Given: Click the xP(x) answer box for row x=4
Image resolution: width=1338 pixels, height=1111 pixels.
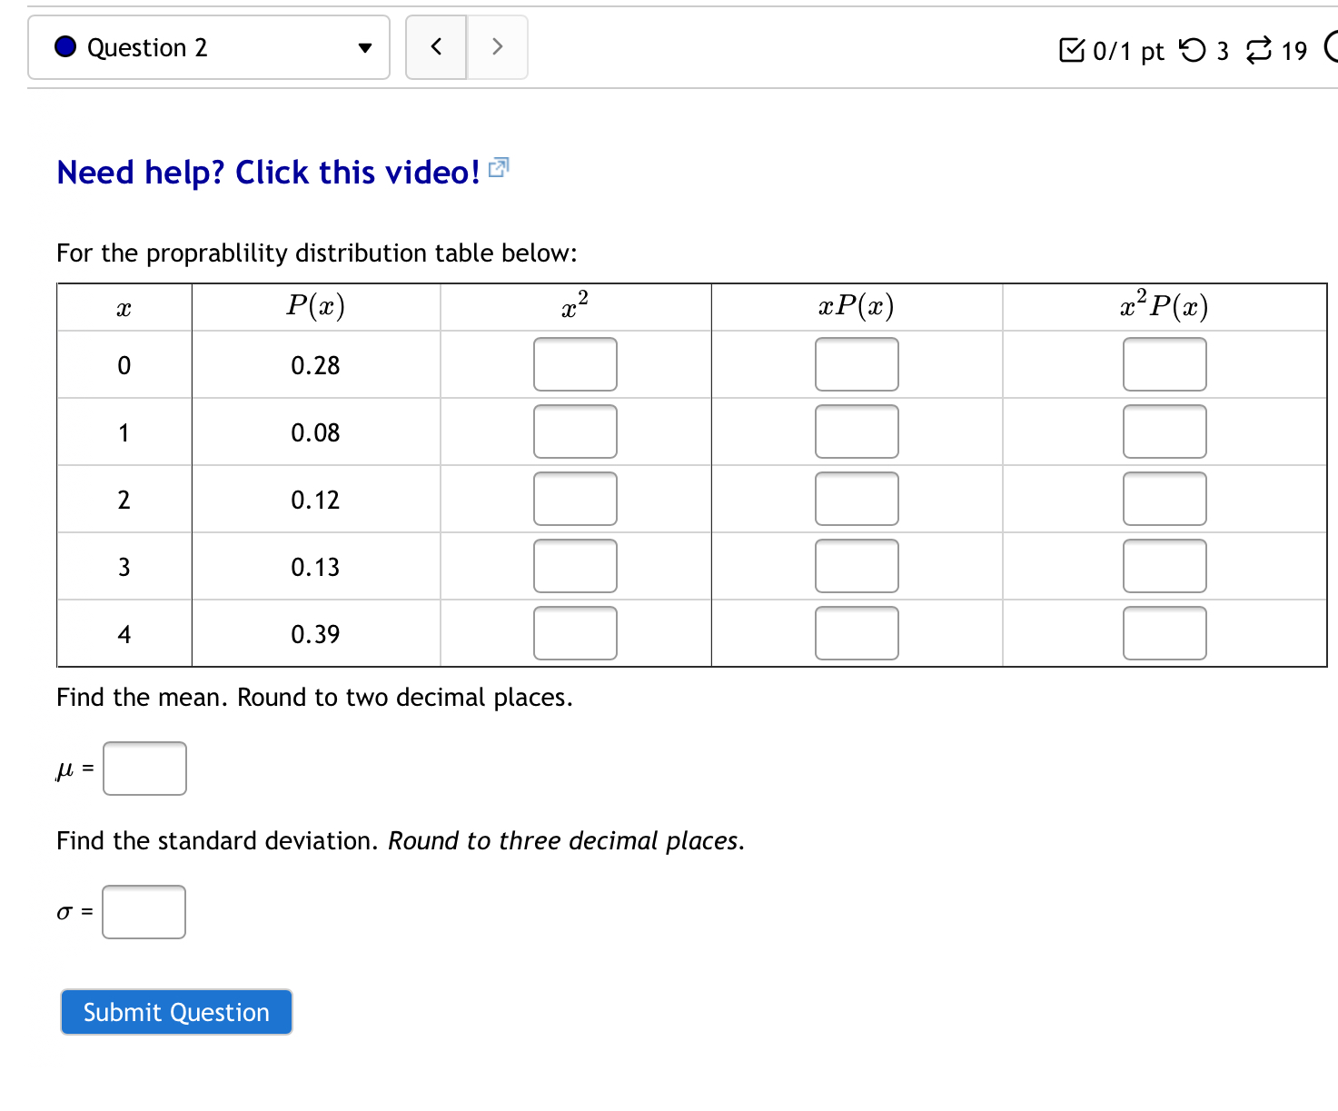Looking at the screenshot, I should (x=857, y=632).
